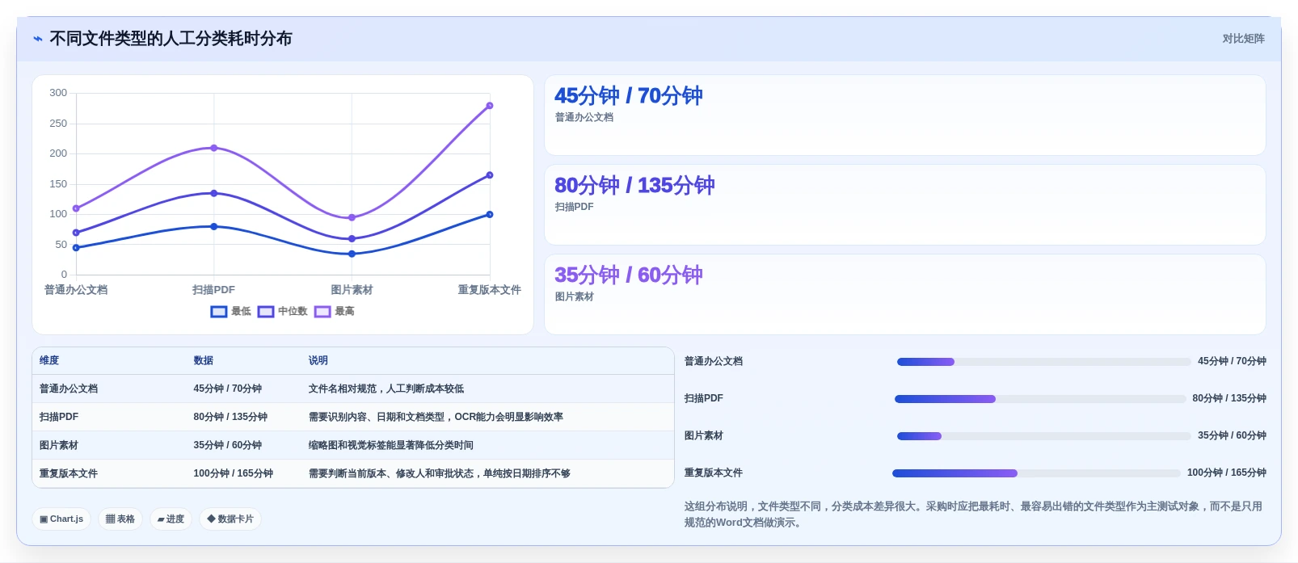Click the 数据卡片 tag chip

tap(230, 519)
